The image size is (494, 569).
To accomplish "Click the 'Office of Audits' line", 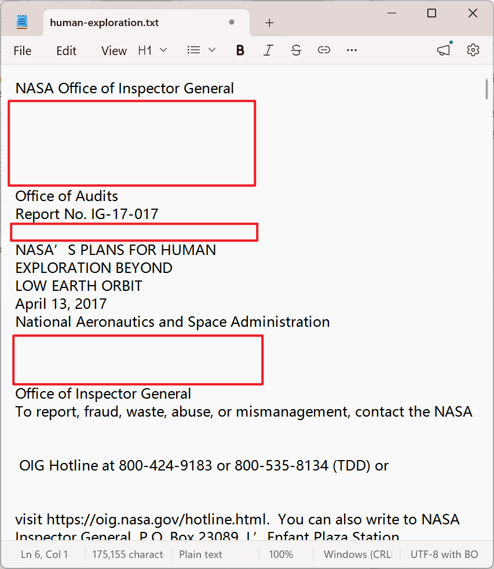I will pyautogui.click(x=67, y=196).
